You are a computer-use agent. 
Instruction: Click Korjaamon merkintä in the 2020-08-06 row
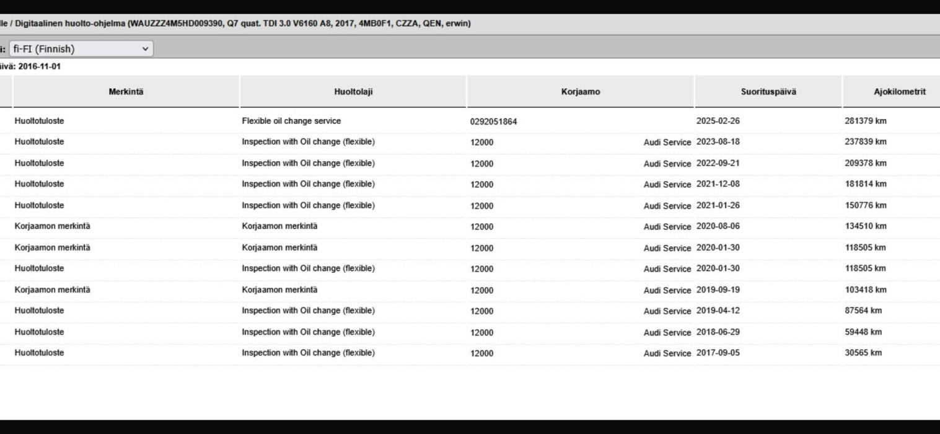52,226
